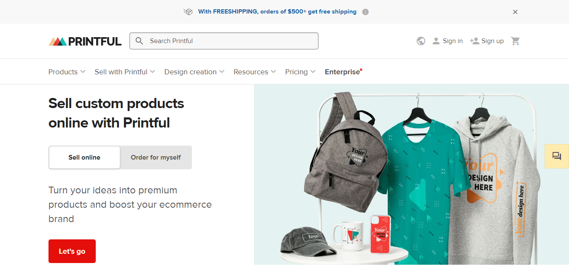Open the chat widget icon
Image resolution: width=569 pixels, height=274 pixels.
click(556, 156)
